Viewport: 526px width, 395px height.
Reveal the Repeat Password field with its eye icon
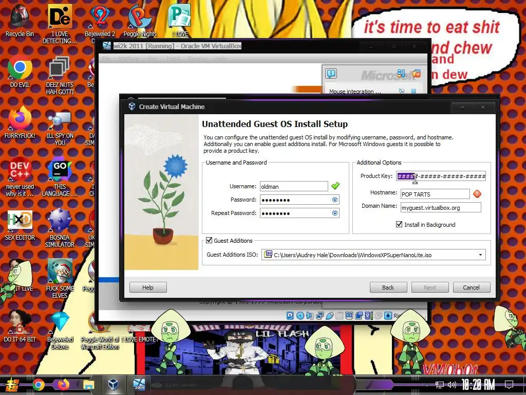(335, 213)
